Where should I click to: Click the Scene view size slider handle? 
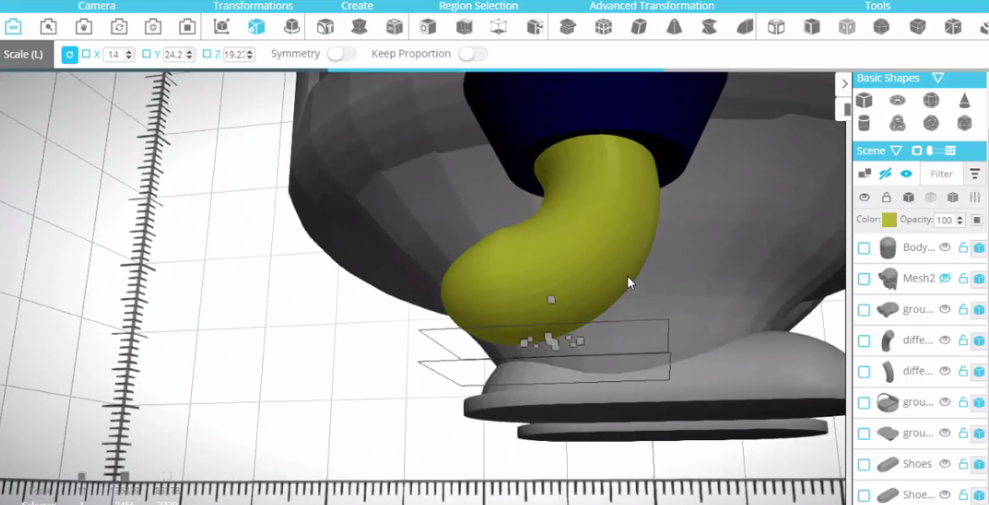tap(930, 151)
